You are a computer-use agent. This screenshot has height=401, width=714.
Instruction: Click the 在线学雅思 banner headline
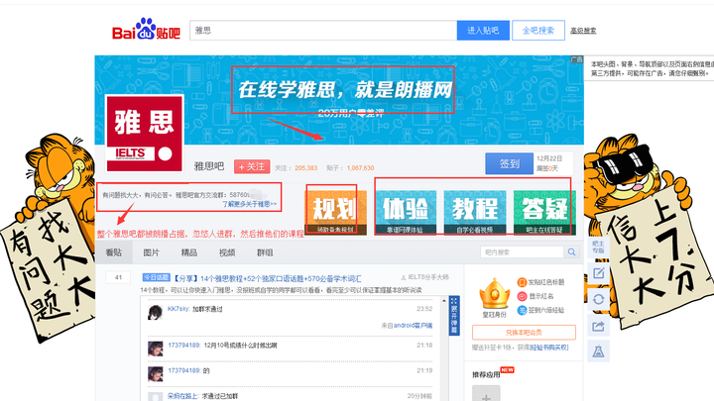tap(345, 89)
